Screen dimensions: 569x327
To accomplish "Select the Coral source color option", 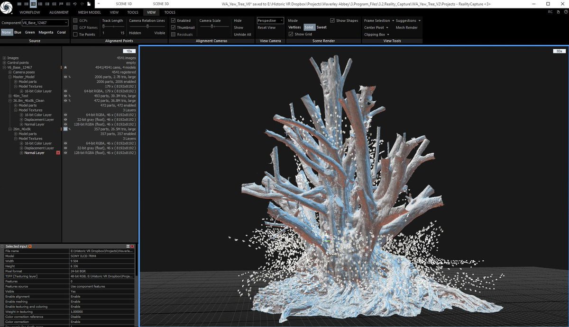I will [61, 32].
